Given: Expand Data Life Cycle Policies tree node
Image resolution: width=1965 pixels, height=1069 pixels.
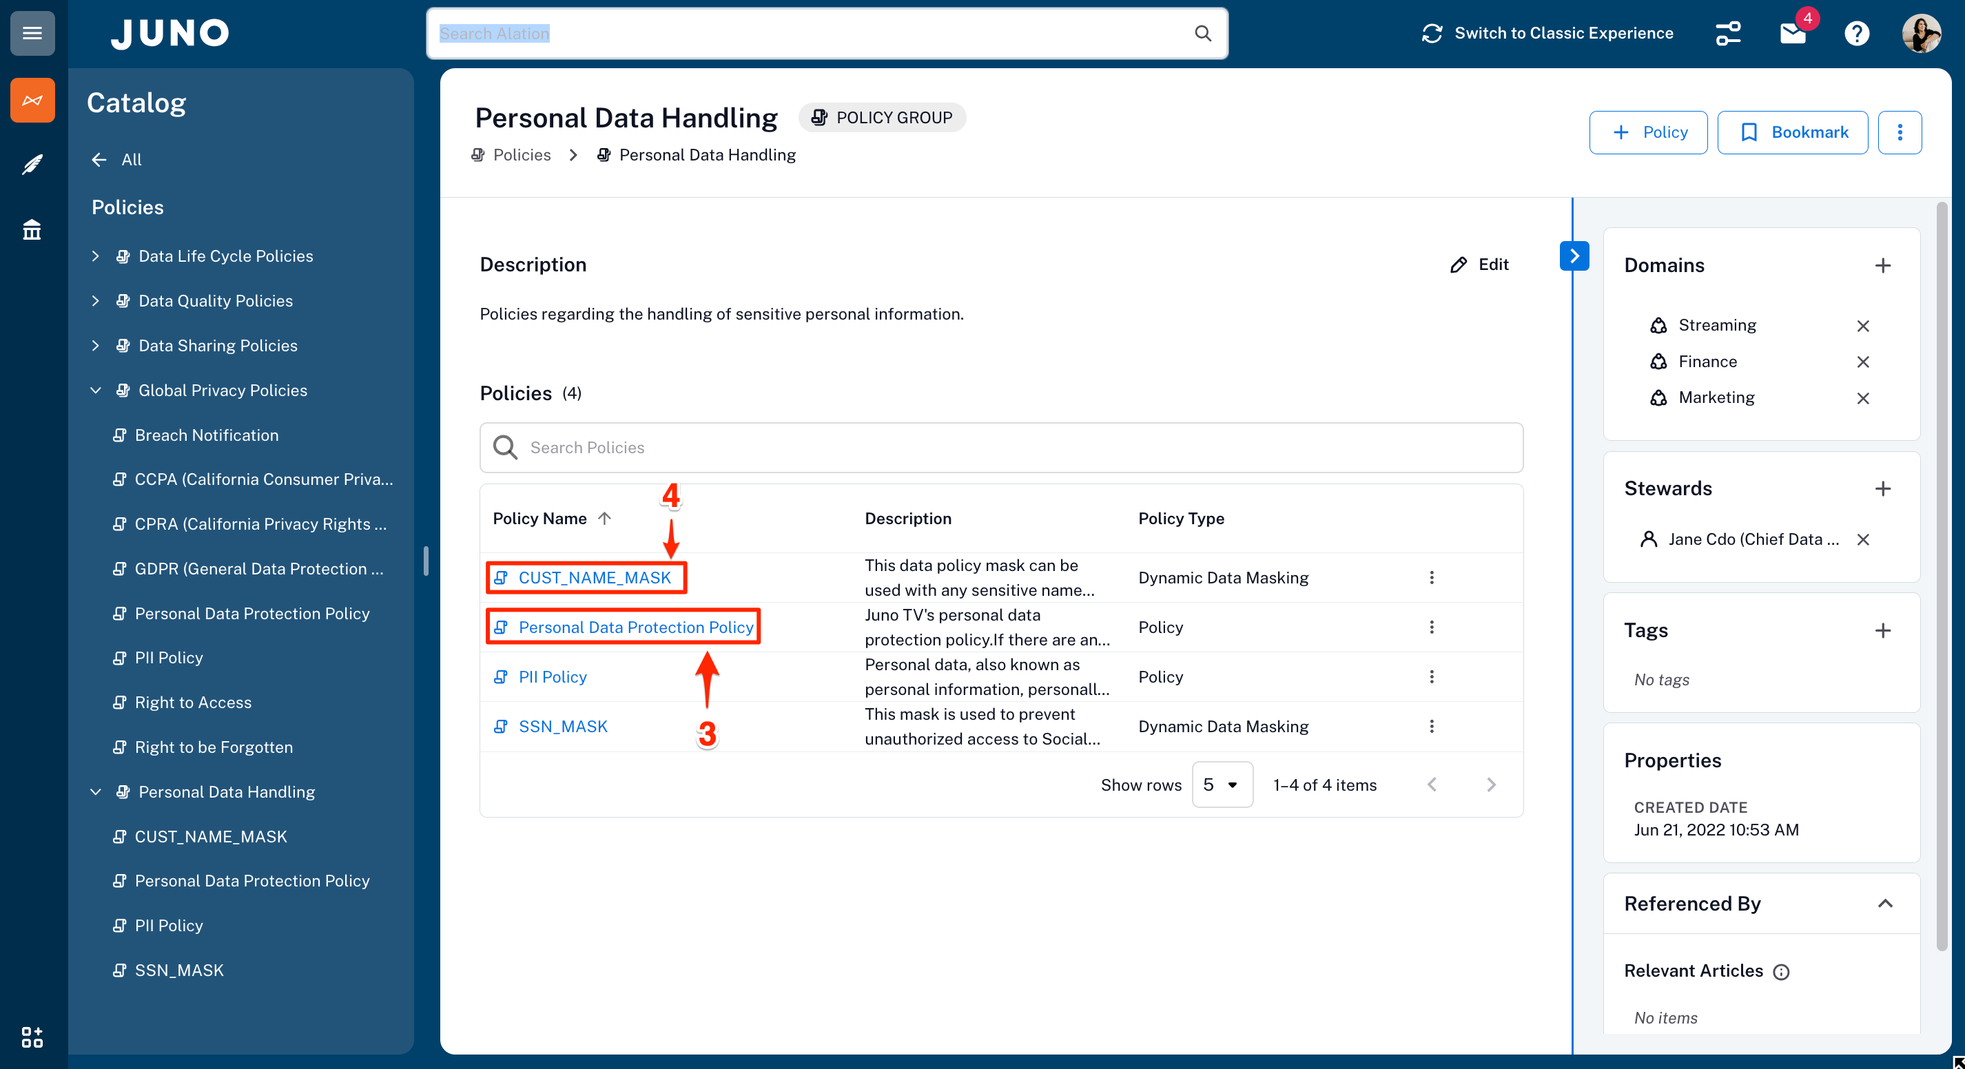Looking at the screenshot, I should [95, 256].
